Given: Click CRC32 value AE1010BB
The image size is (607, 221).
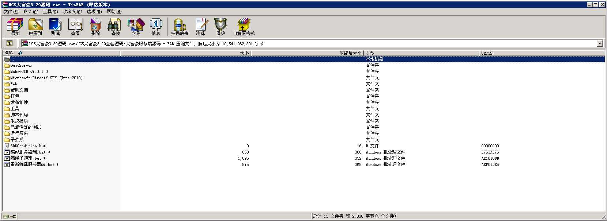Looking at the screenshot, I should (x=490, y=158).
